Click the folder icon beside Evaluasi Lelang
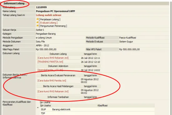Image resolution: width=172 pixels, height=115 pixels. pos(37,22)
